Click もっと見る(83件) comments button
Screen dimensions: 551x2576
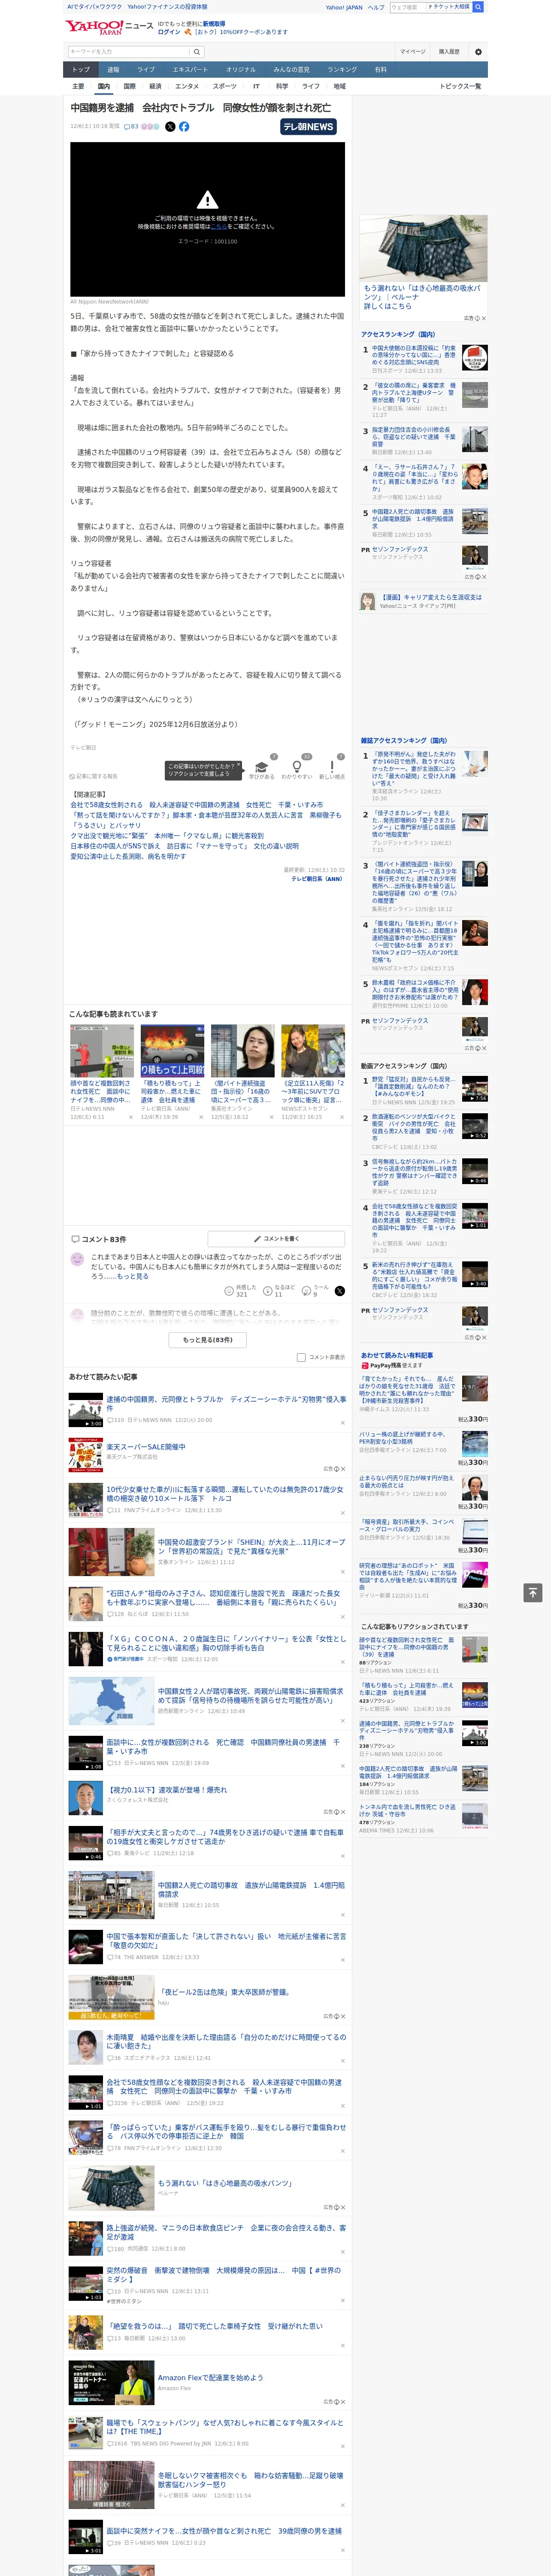tap(208, 1340)
